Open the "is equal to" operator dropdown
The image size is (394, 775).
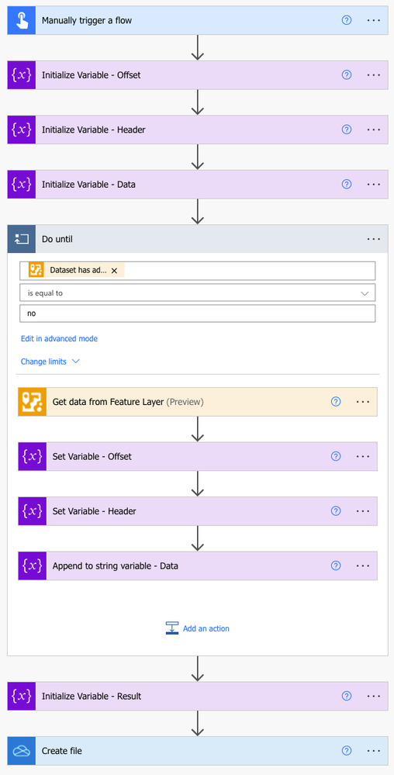[197, 292]
